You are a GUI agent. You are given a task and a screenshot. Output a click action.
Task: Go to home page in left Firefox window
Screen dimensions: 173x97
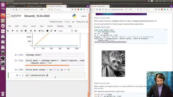16,9
